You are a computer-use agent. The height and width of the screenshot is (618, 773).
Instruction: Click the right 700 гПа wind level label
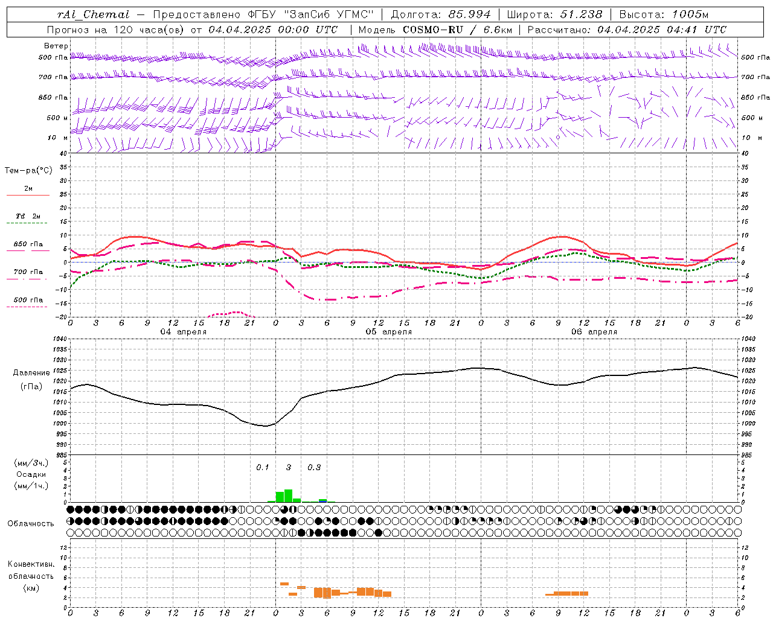pyautogui.click(x=755, y=77)
